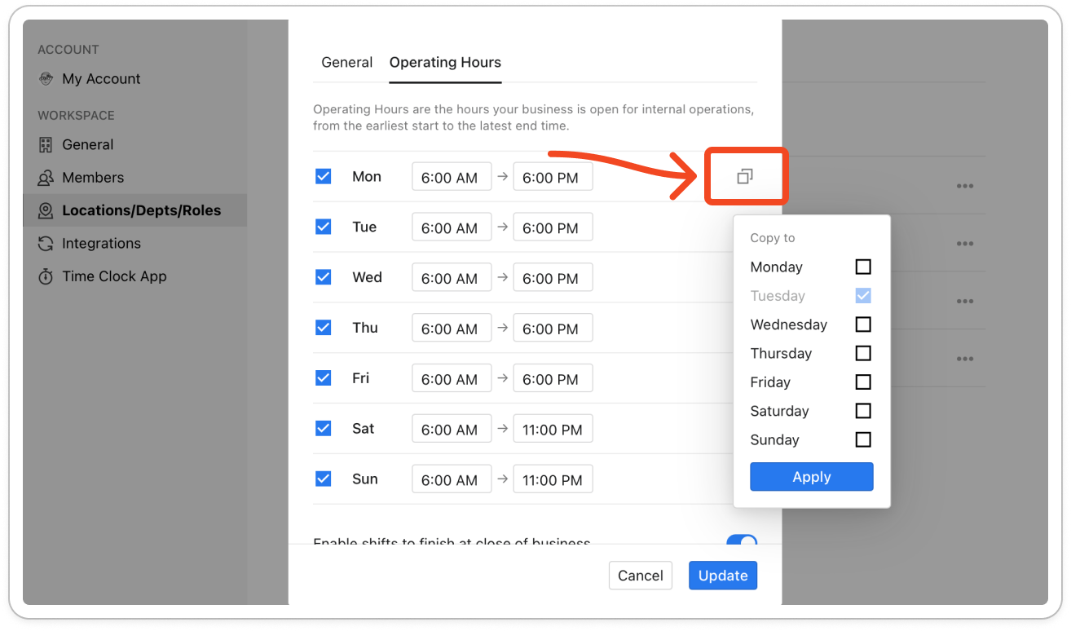
Task: Click the General building icon in sidebar
Action: pos(46,145)
